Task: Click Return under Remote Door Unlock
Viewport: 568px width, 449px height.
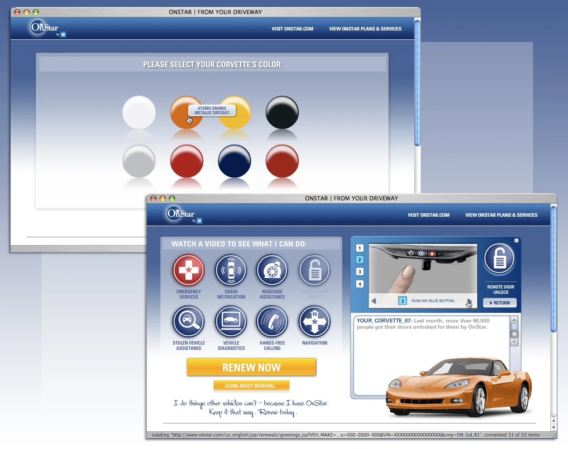Action: click(x=500, y=303)
